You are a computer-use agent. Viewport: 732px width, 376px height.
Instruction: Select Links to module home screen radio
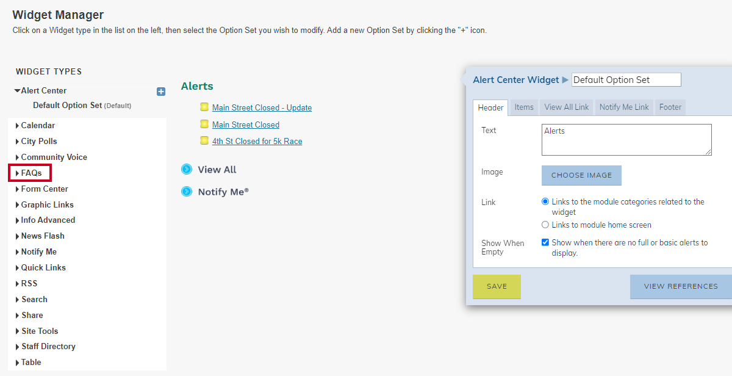click(x=545, y=225)
